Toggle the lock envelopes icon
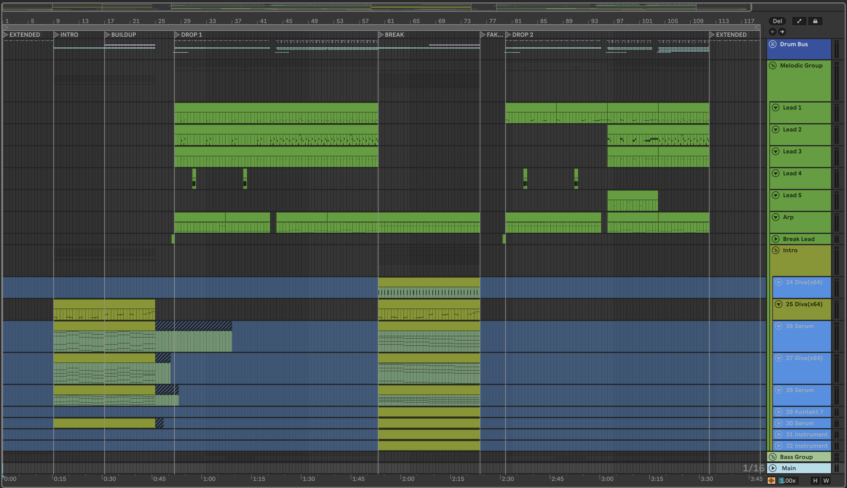This screenshot has width=847, height=488. pos(815,21)
